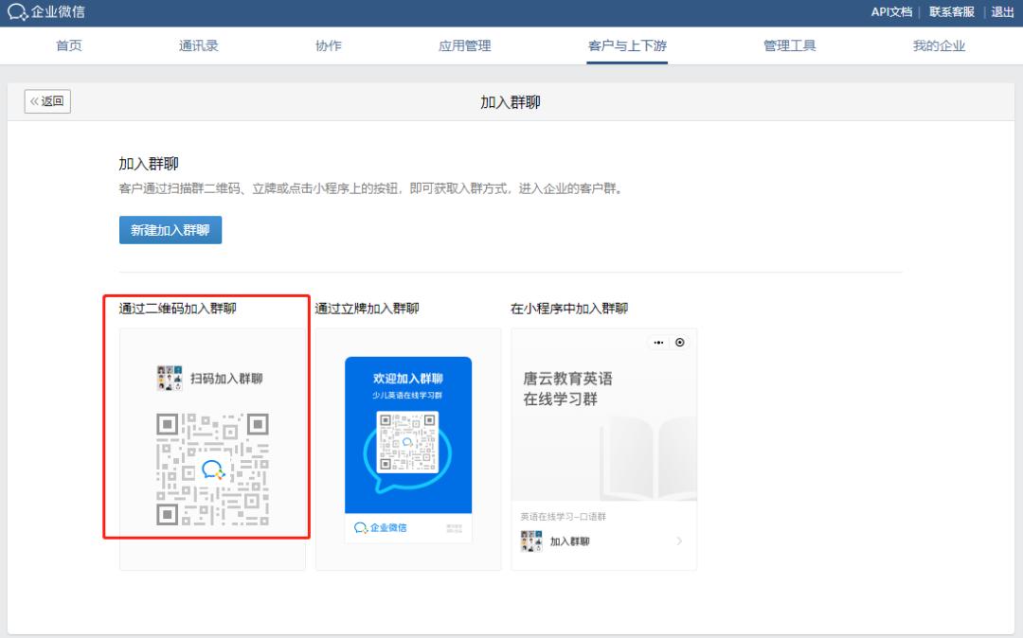The image size is (1023, 638).
Task: Click the 返回 button to go back
Action: (46, 101)
